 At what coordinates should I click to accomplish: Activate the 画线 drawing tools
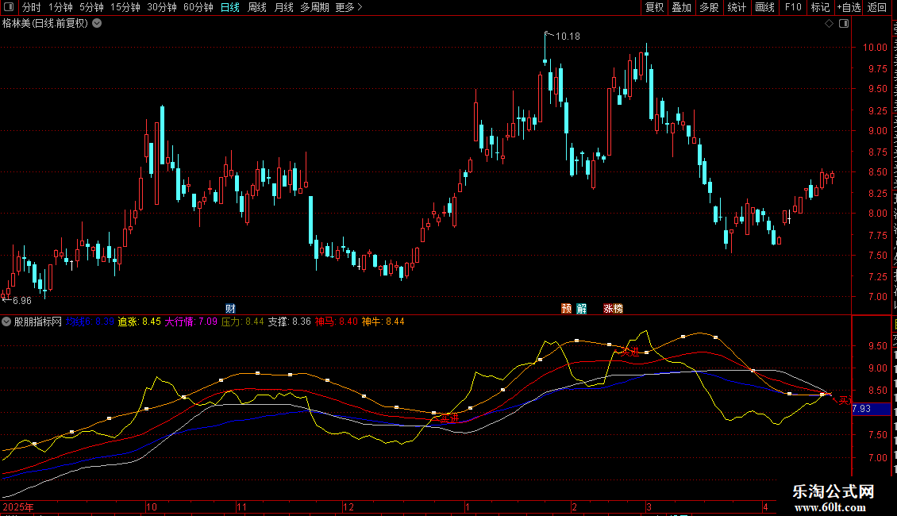[x=764, y=7]
